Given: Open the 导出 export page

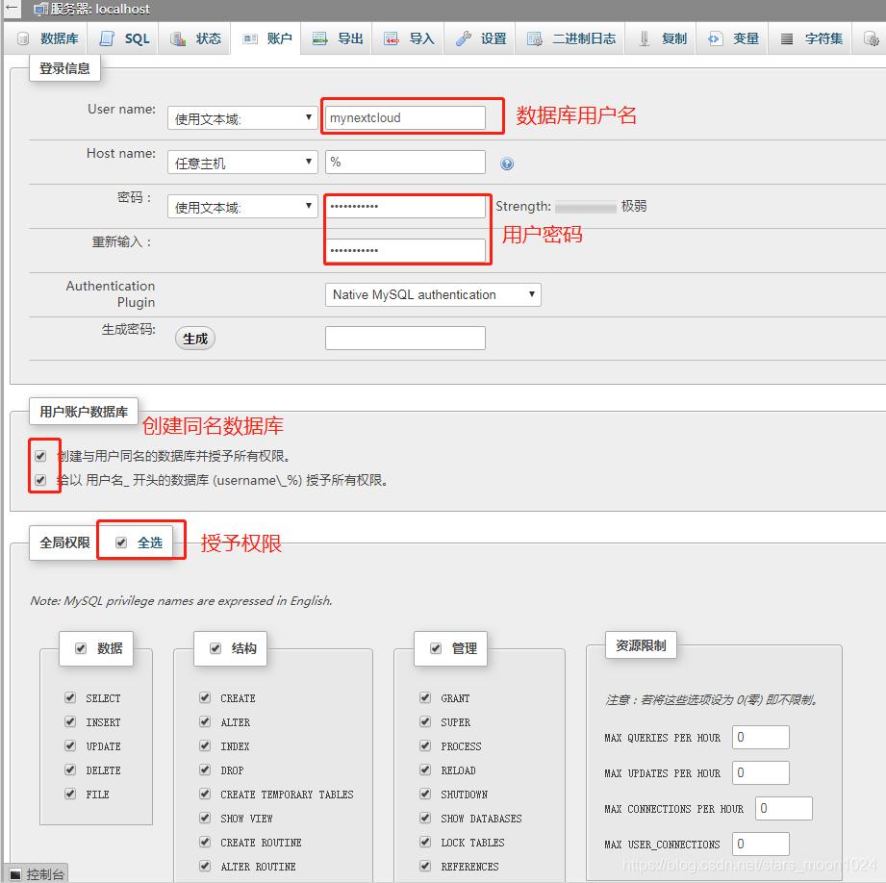Looking at the screenshot, I should (x=346, y=38).
